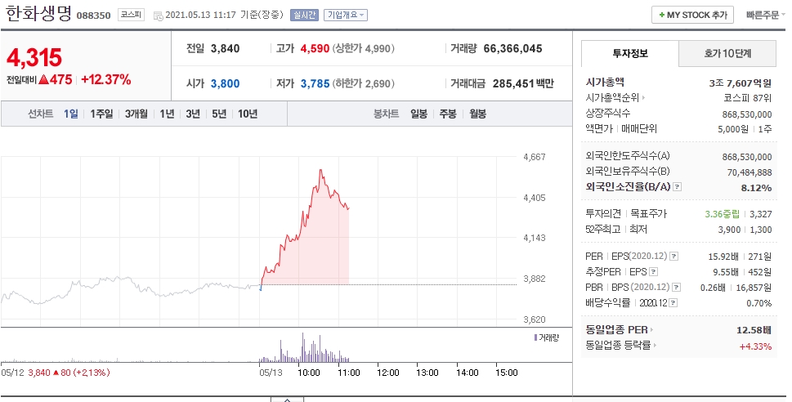Screen dimensions: 792x402
Task: Click y-axis price label 4,667
Action: pyautogui.click(x=535, y=157)
